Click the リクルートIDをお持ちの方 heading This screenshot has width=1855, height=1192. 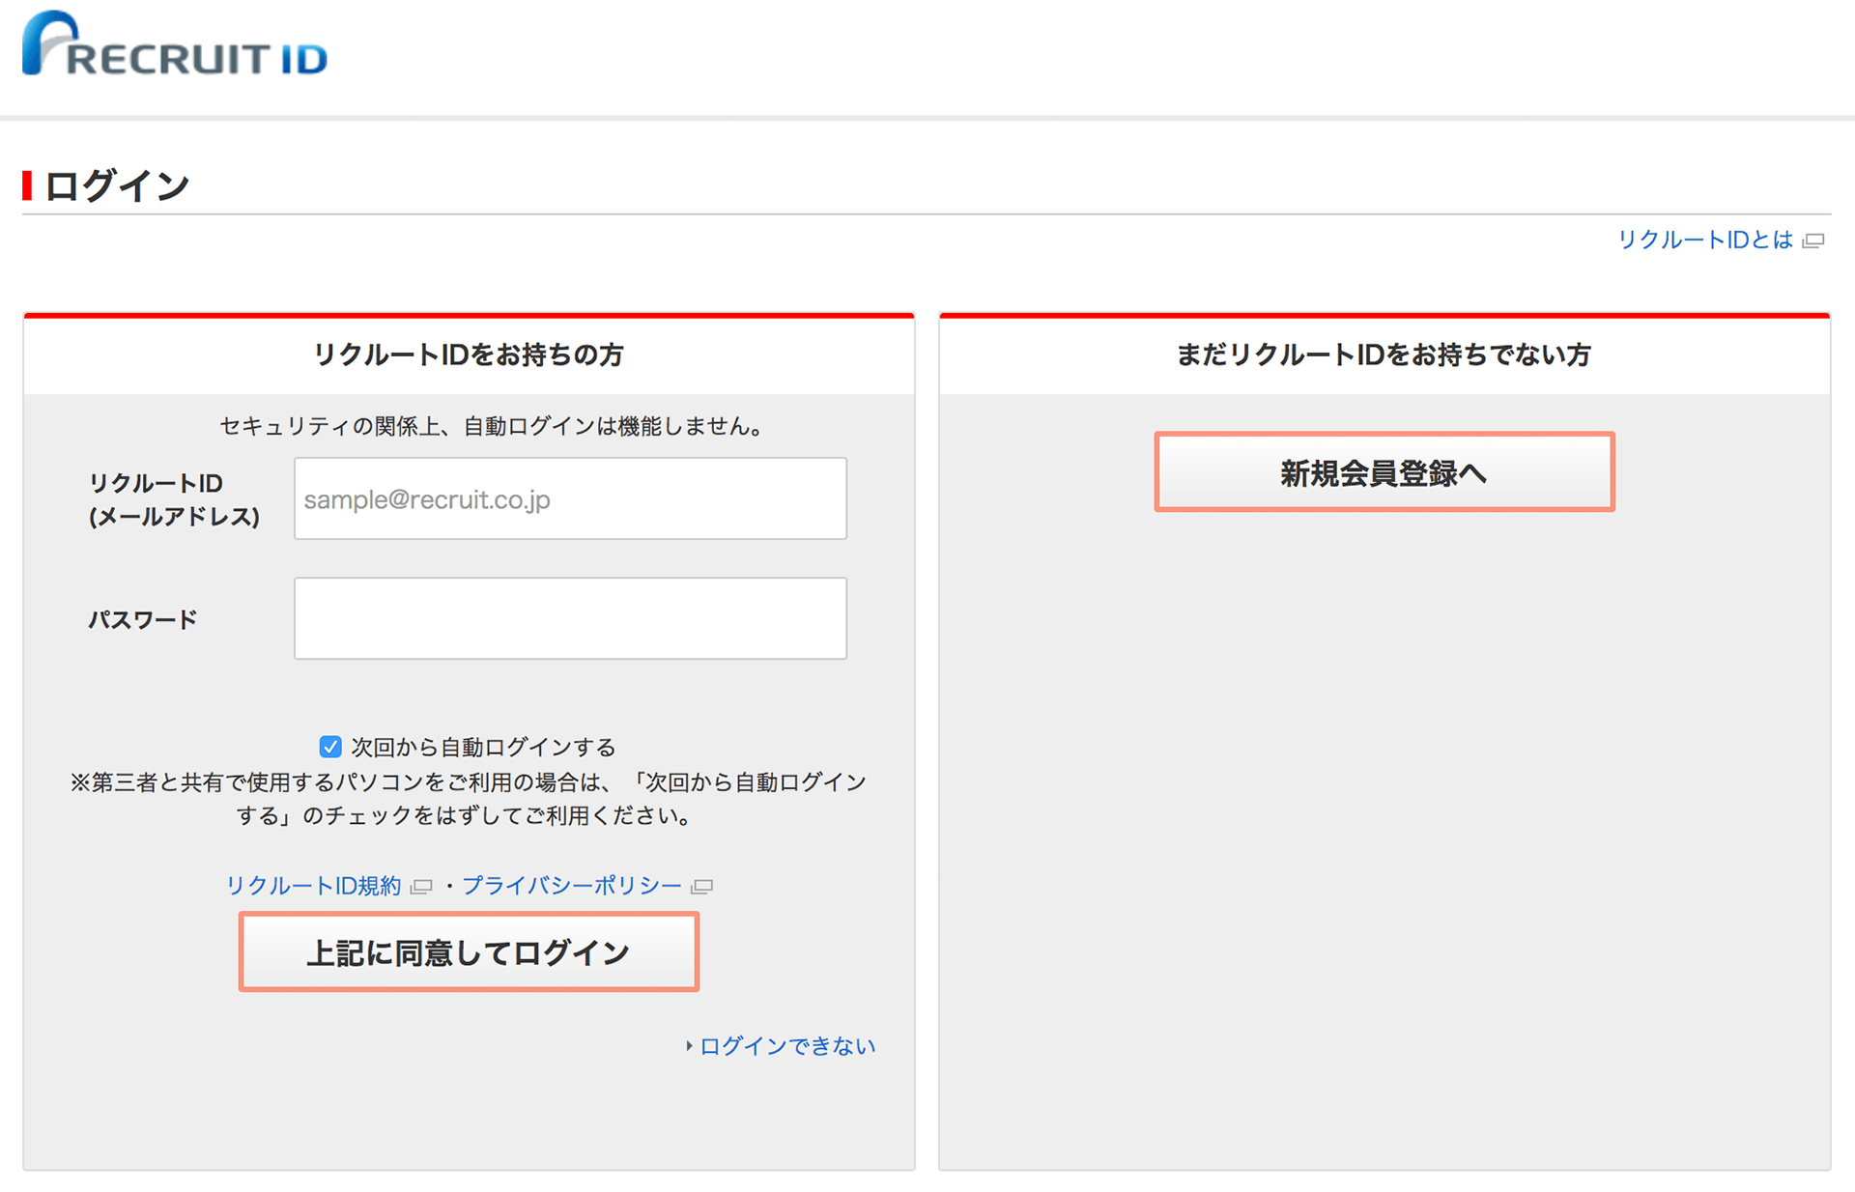tap(469, 355)
